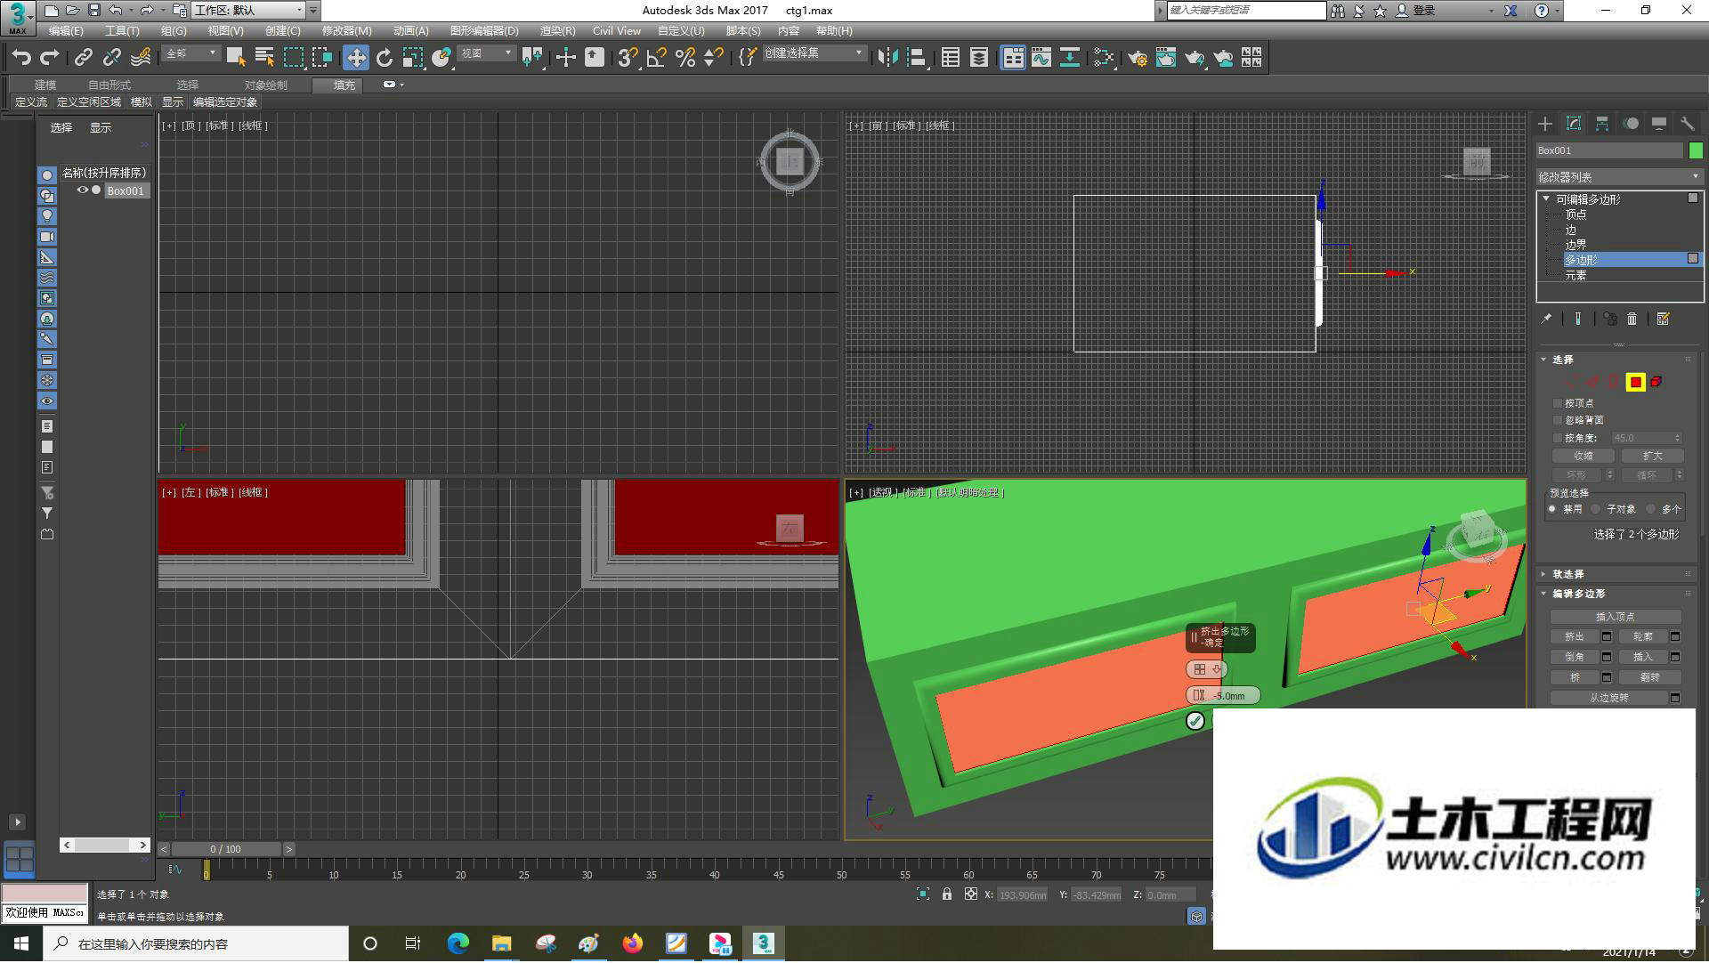Click the 倒角 bevel button
Viewport: 1709px width, 963px height.
click(x=1574, y=657)
